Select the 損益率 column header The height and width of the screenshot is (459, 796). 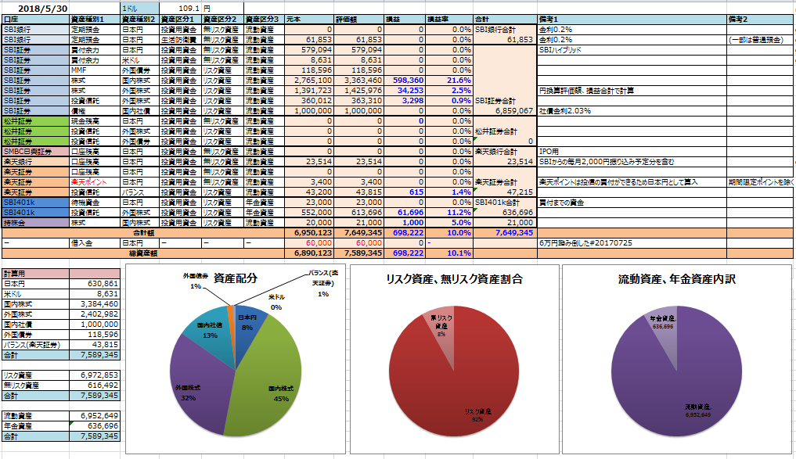pyautogui.click(x=448, y=20)
